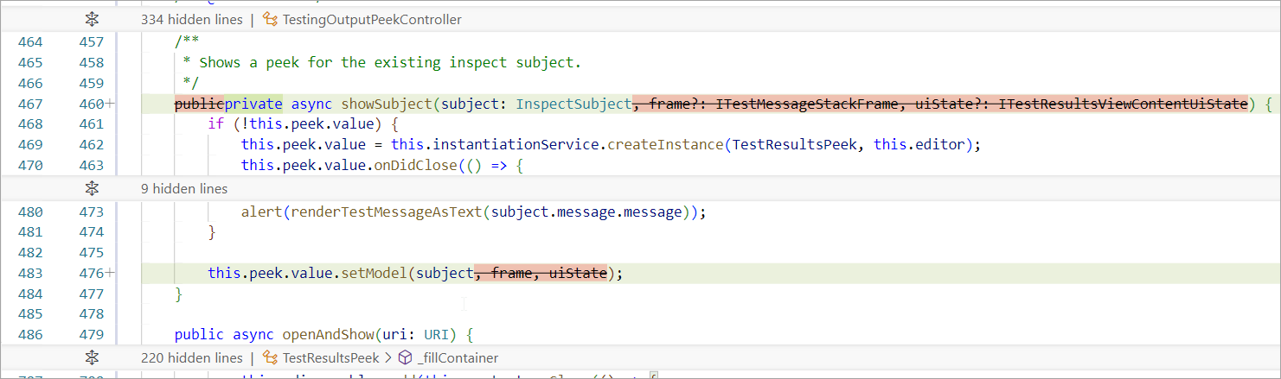Viewport: 1281px width, 379px height.
Task: Click the plus marker on line 476
Action: tap(110, 274)
